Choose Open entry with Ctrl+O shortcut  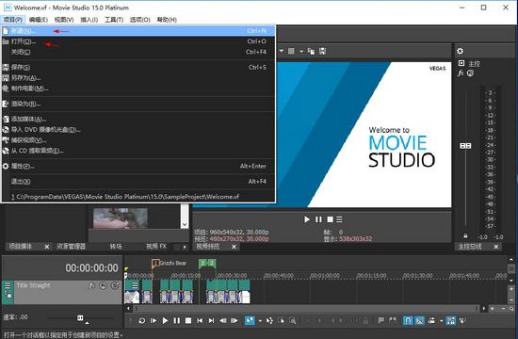(138, 41)
